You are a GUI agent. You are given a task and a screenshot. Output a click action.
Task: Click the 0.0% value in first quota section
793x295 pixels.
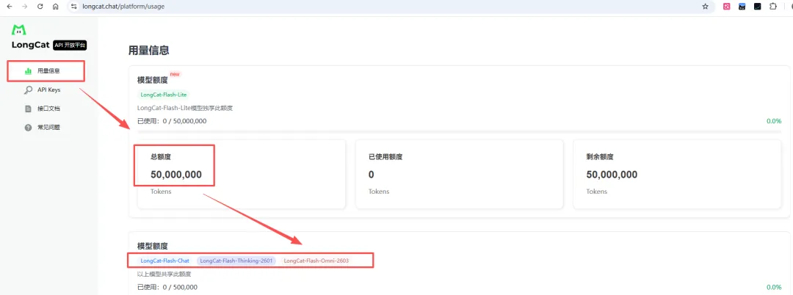(774, 121)
